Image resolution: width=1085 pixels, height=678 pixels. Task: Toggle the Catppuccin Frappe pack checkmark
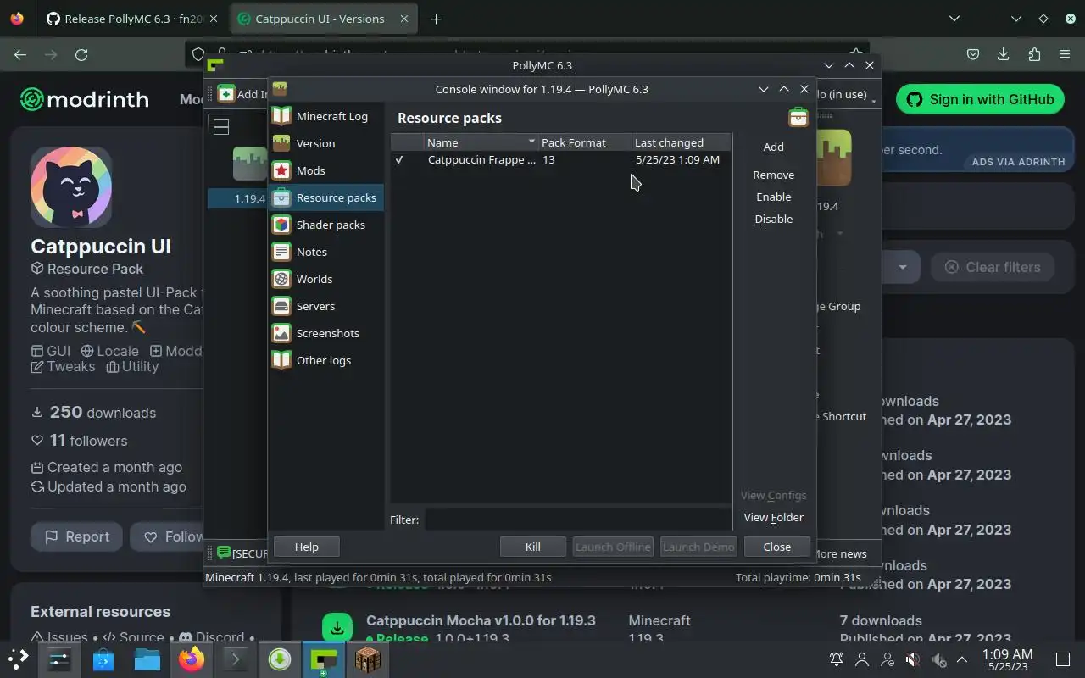(x=399, y=159)
